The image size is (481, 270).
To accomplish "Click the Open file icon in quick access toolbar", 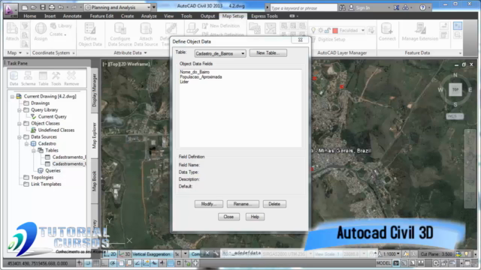I will (x=34, y=7).
